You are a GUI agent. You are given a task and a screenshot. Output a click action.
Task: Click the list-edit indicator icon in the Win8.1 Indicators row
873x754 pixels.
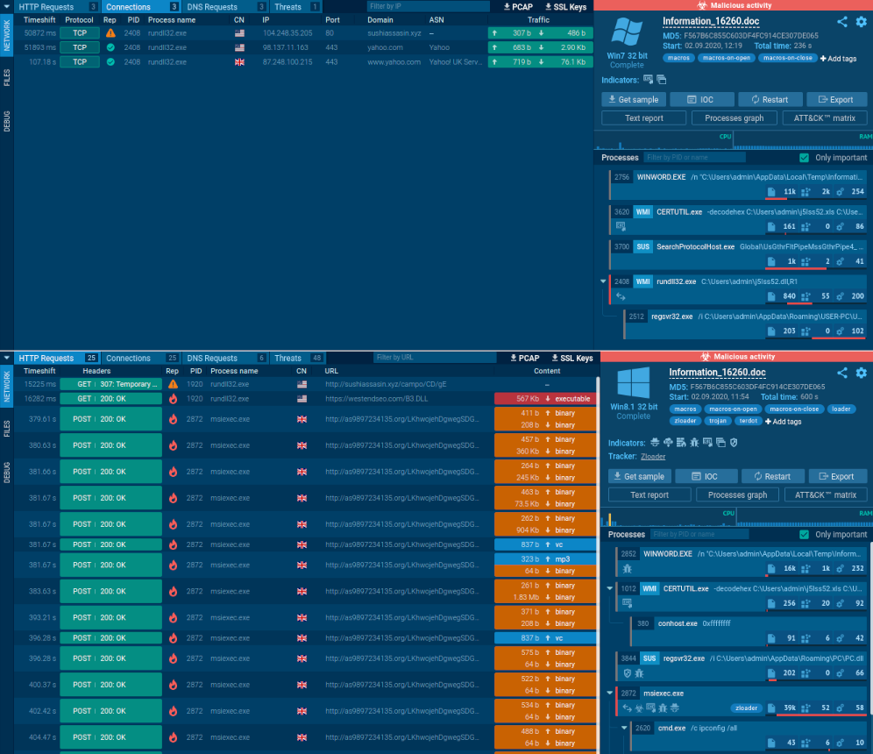point(681,443)
